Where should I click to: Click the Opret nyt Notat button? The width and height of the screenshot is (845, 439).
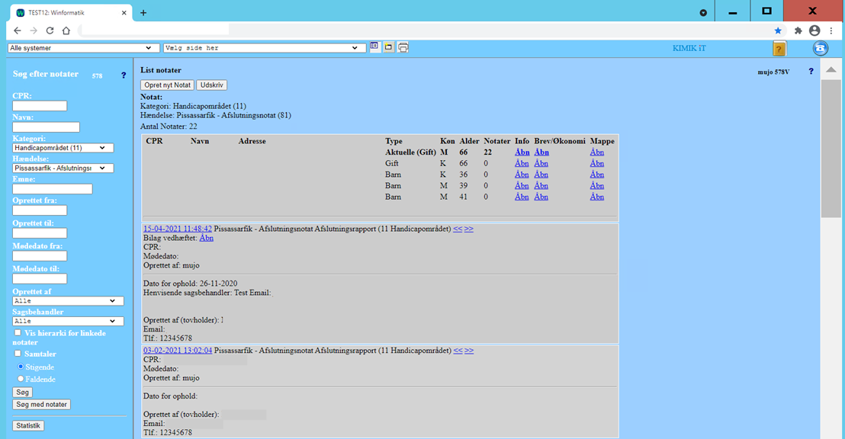(x=168, y=85)
